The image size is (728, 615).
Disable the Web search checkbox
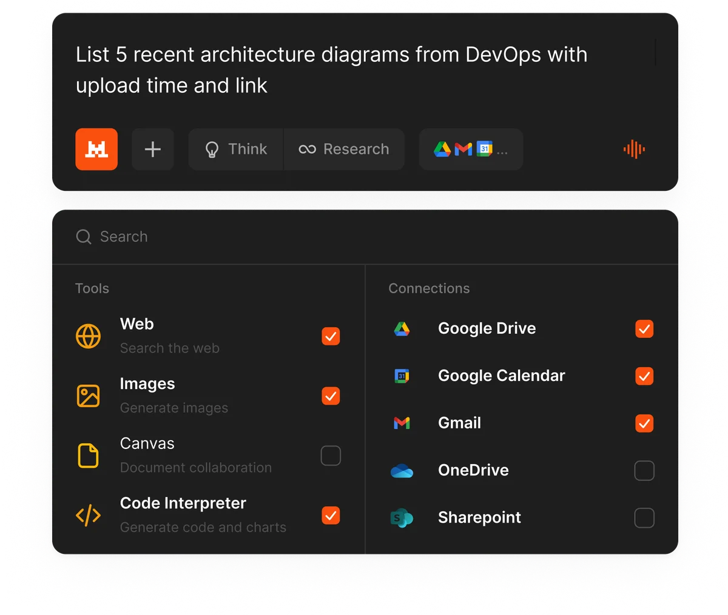pos(331,336)
